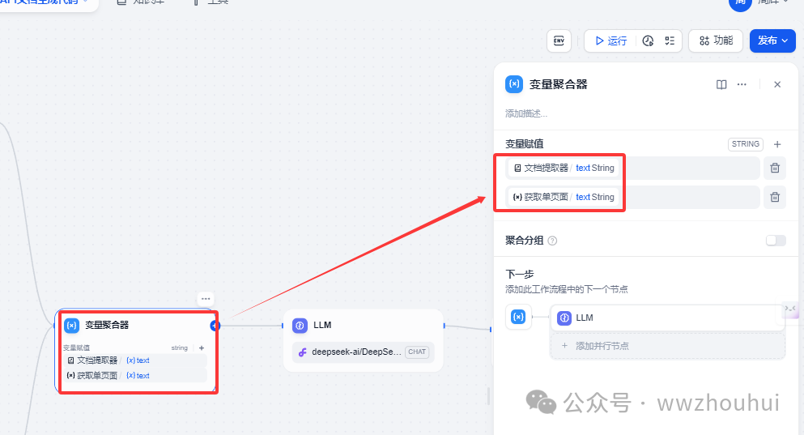This screenshot has width=804, height=435.
Task: Open the 功能 features button
Action: click(716, 41)
